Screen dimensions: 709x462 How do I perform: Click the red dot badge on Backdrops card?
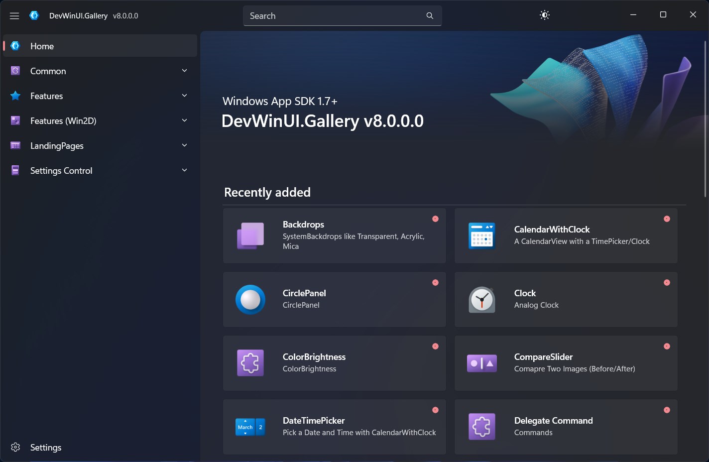click(x=435, y=219)
